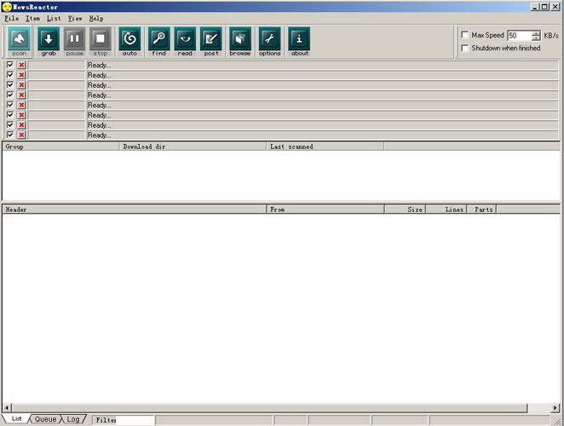Click red X on fourth connection row
The image size is (564, 426).
[x=21, y=95]
